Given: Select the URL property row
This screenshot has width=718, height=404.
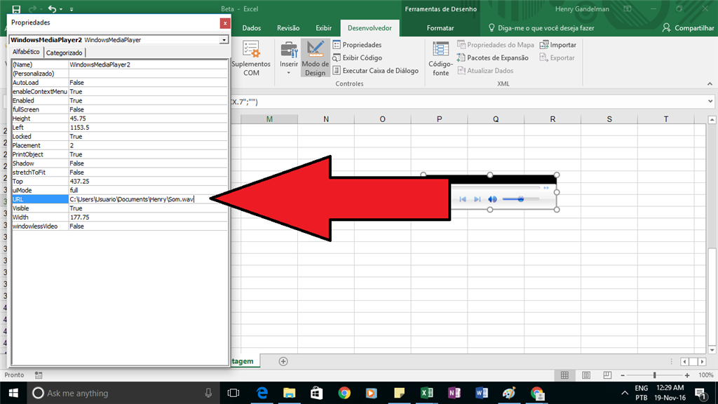Looking at the screenshot, I should pyautogui.click(x=119, y=199).
